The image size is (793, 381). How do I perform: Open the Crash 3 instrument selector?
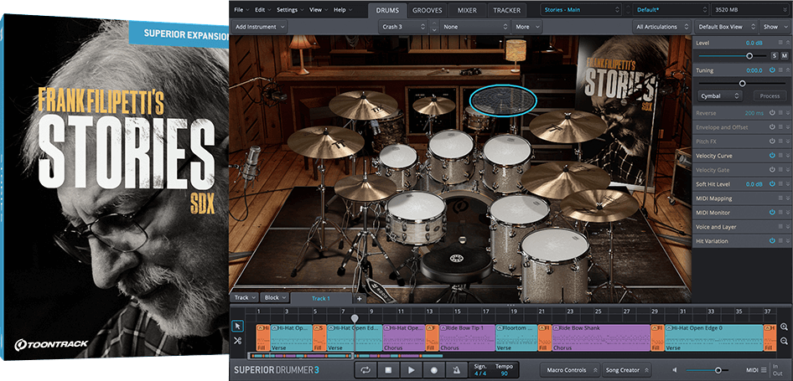point(401,27)
